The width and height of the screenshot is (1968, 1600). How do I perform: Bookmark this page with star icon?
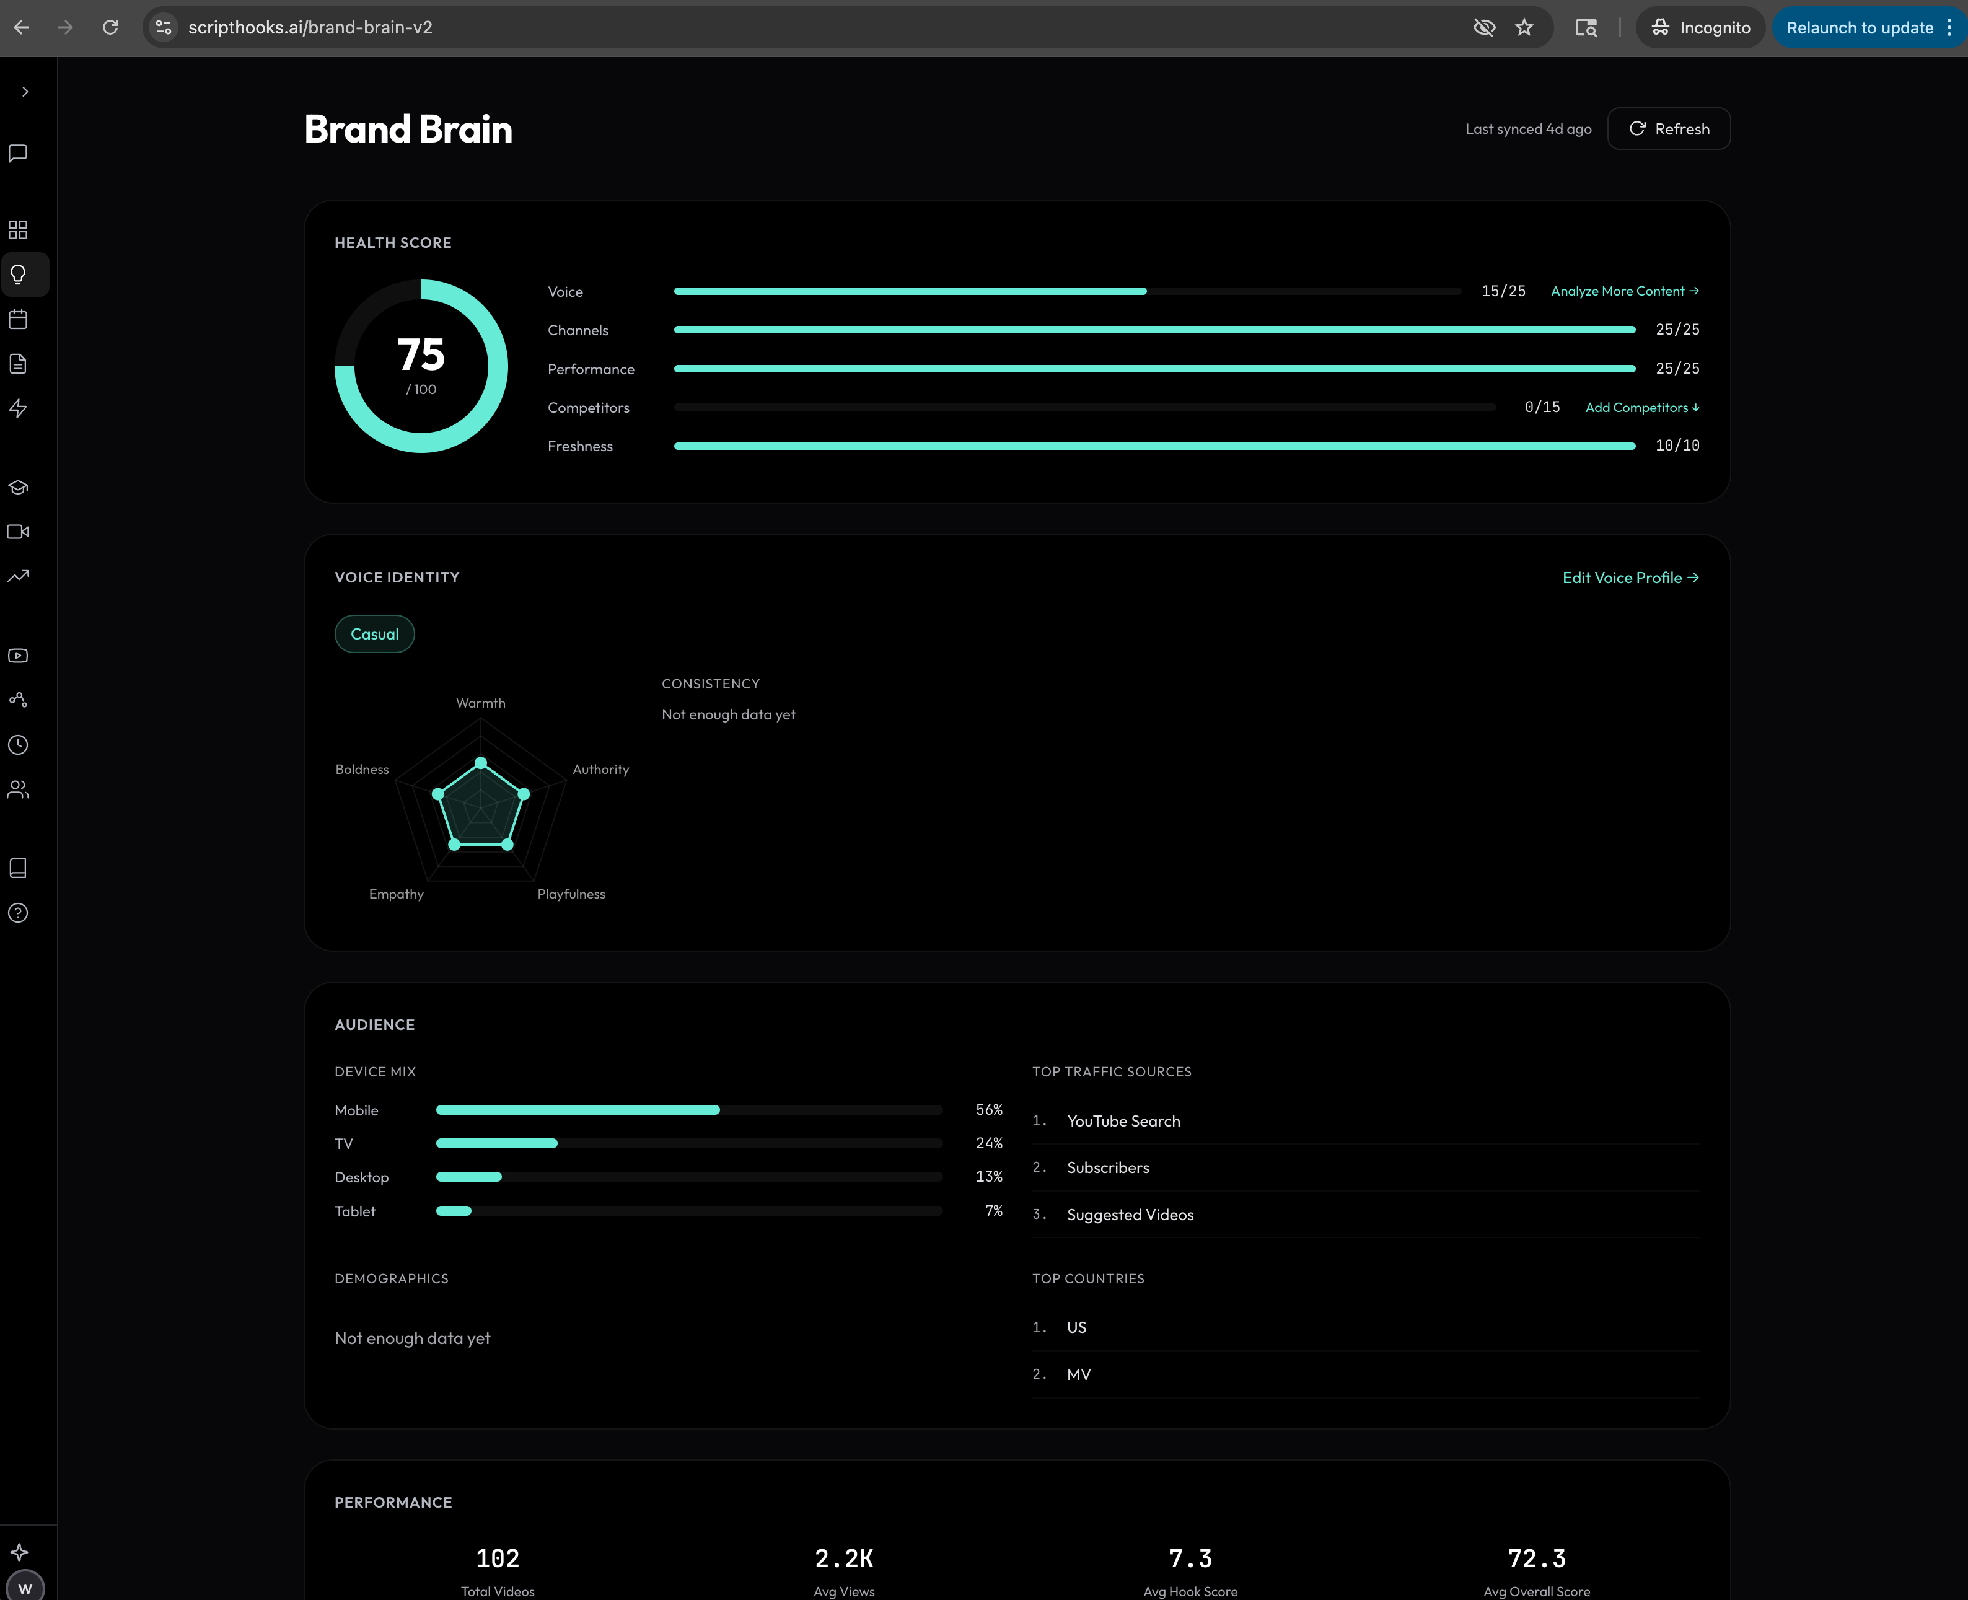1524,28
